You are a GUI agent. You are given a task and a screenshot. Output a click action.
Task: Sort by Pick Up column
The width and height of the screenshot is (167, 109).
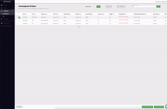[58, 14]
